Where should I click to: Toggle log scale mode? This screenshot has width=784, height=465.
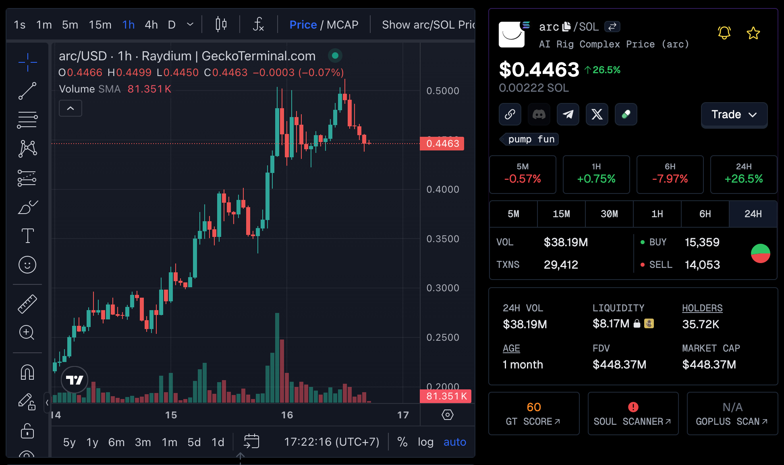click(x=425, y=442)
